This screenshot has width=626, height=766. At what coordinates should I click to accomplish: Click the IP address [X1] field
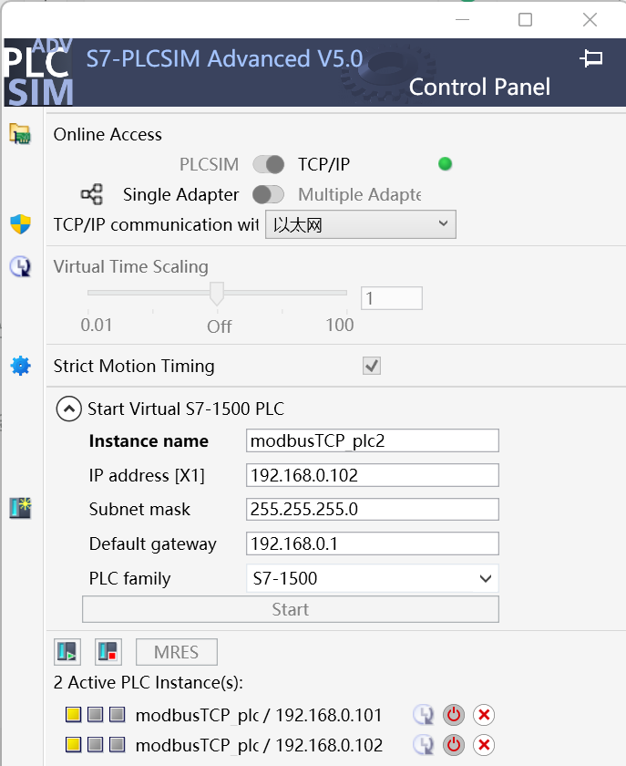[373, 475]
